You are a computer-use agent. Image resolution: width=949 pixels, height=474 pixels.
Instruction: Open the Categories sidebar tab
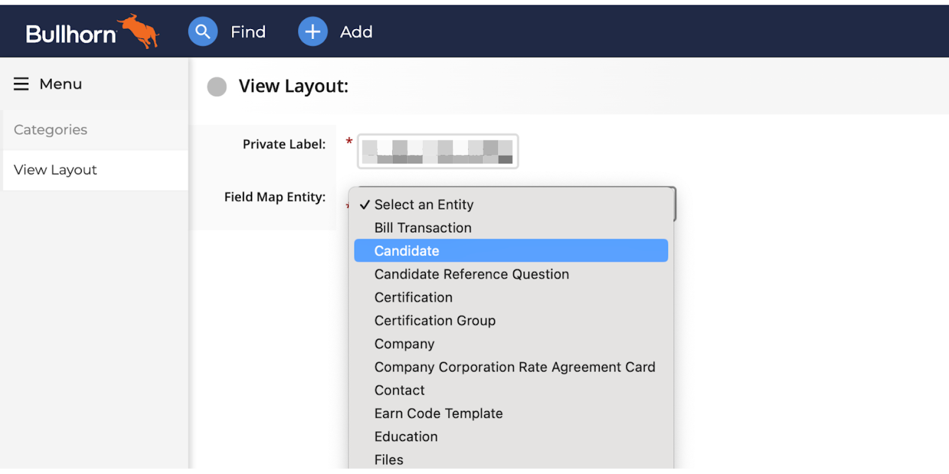pos(50,130)
